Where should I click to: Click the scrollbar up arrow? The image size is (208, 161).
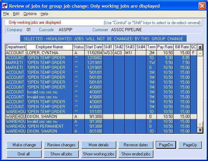pos(200,53)
